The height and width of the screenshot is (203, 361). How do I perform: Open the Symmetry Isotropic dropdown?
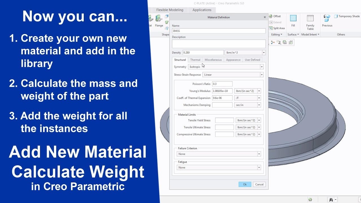click(262, 67)
